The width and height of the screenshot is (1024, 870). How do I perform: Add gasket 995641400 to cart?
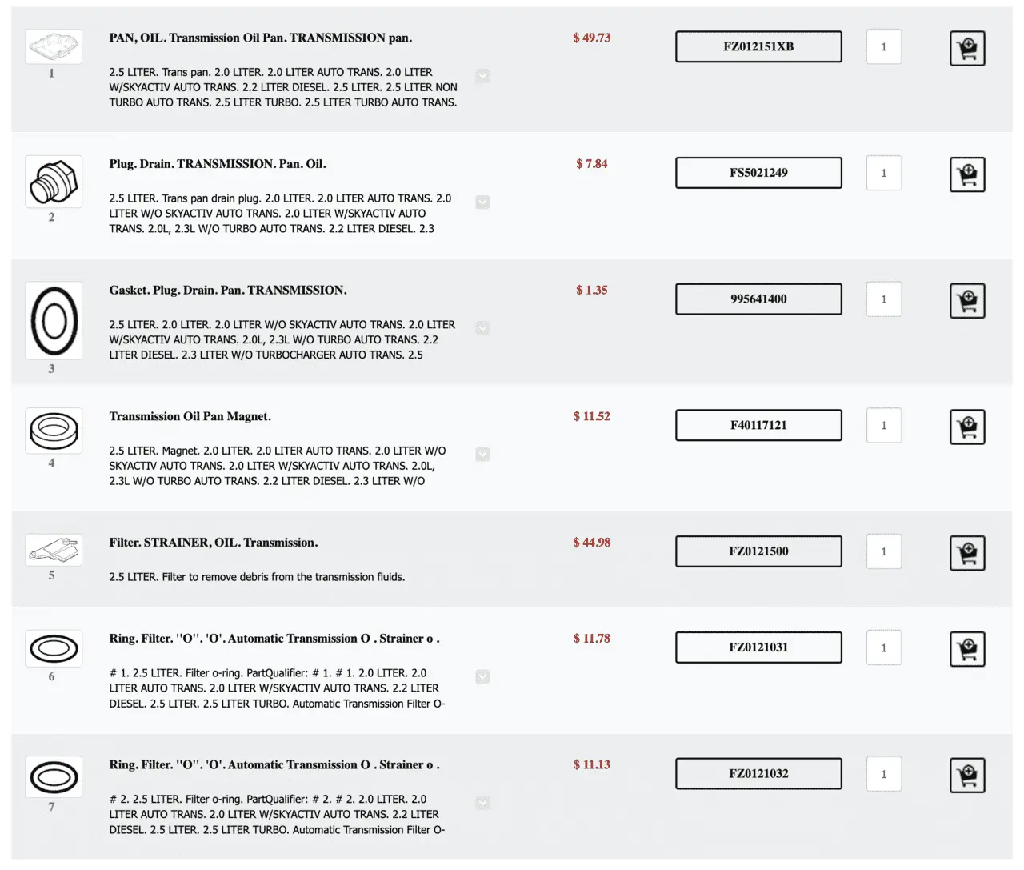(966, 301)
